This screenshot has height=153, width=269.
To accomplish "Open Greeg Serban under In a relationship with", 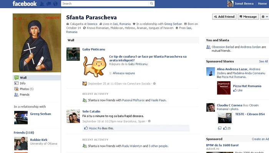I will click(40, 114).
